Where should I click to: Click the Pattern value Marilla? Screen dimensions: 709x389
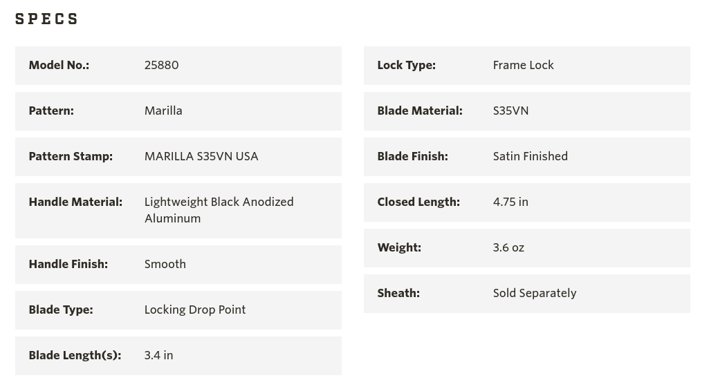click(x=163, y=111)
